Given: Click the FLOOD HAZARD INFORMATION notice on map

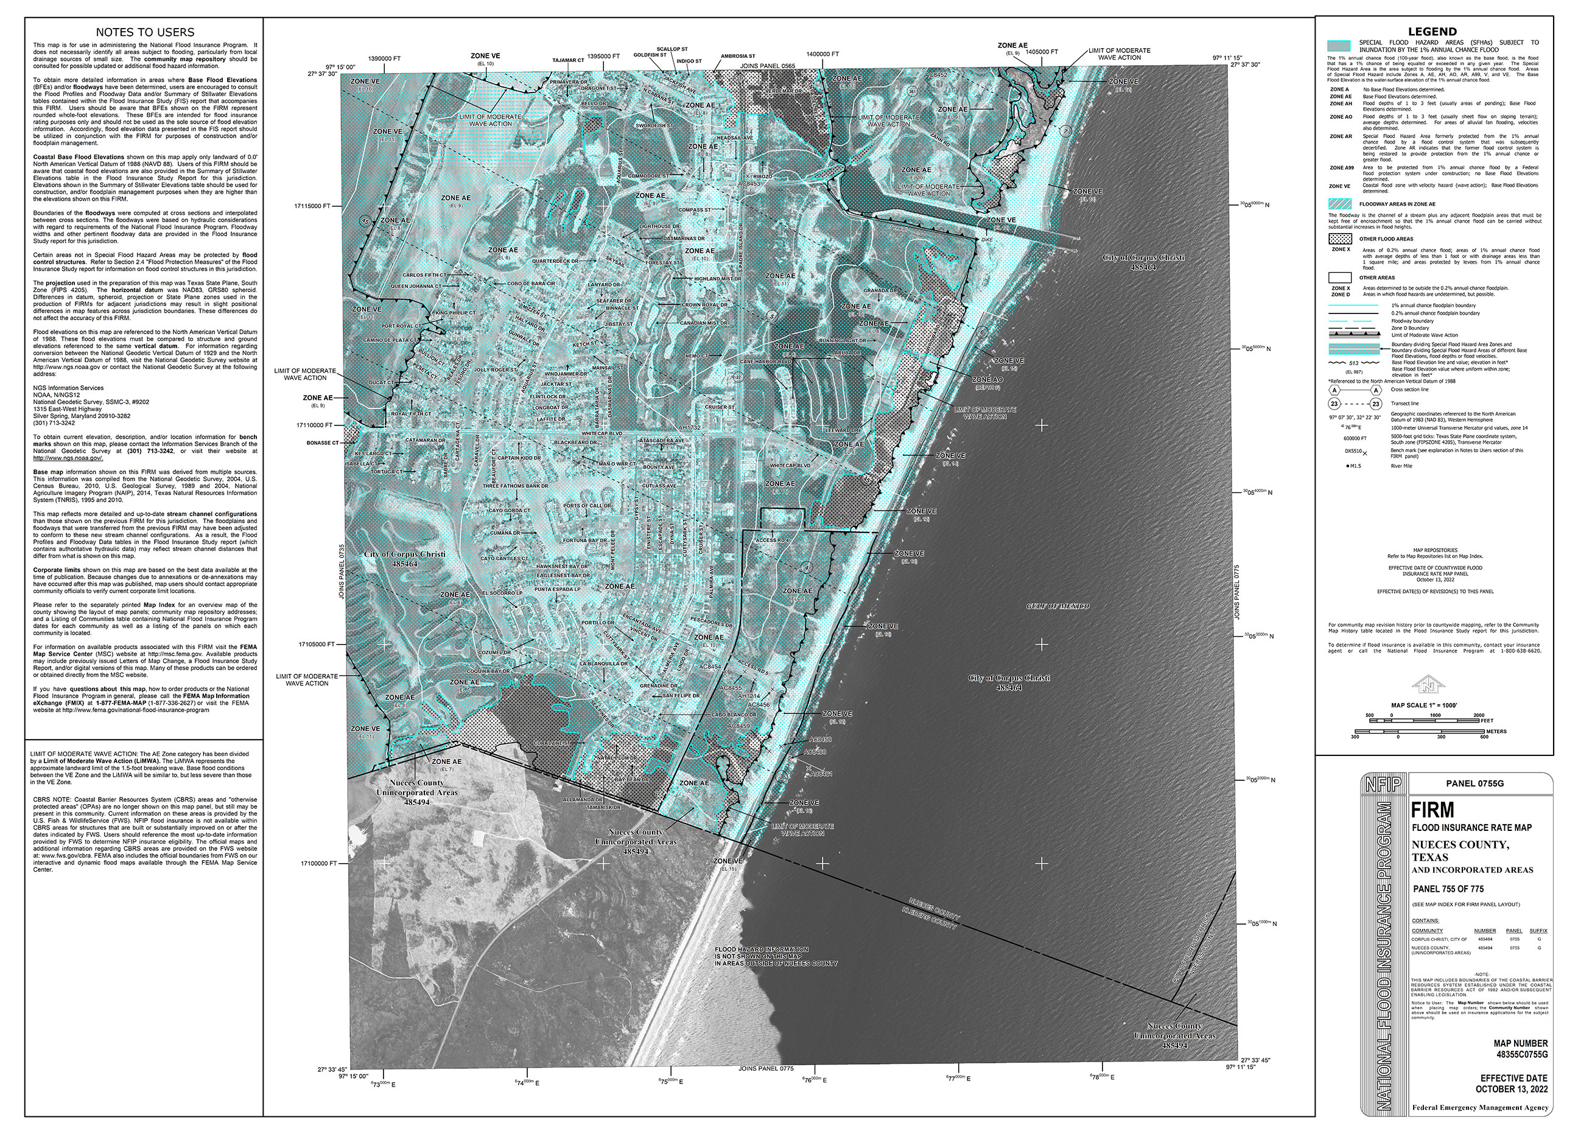Looking at the screenshot, I should [x=776, y=957].
